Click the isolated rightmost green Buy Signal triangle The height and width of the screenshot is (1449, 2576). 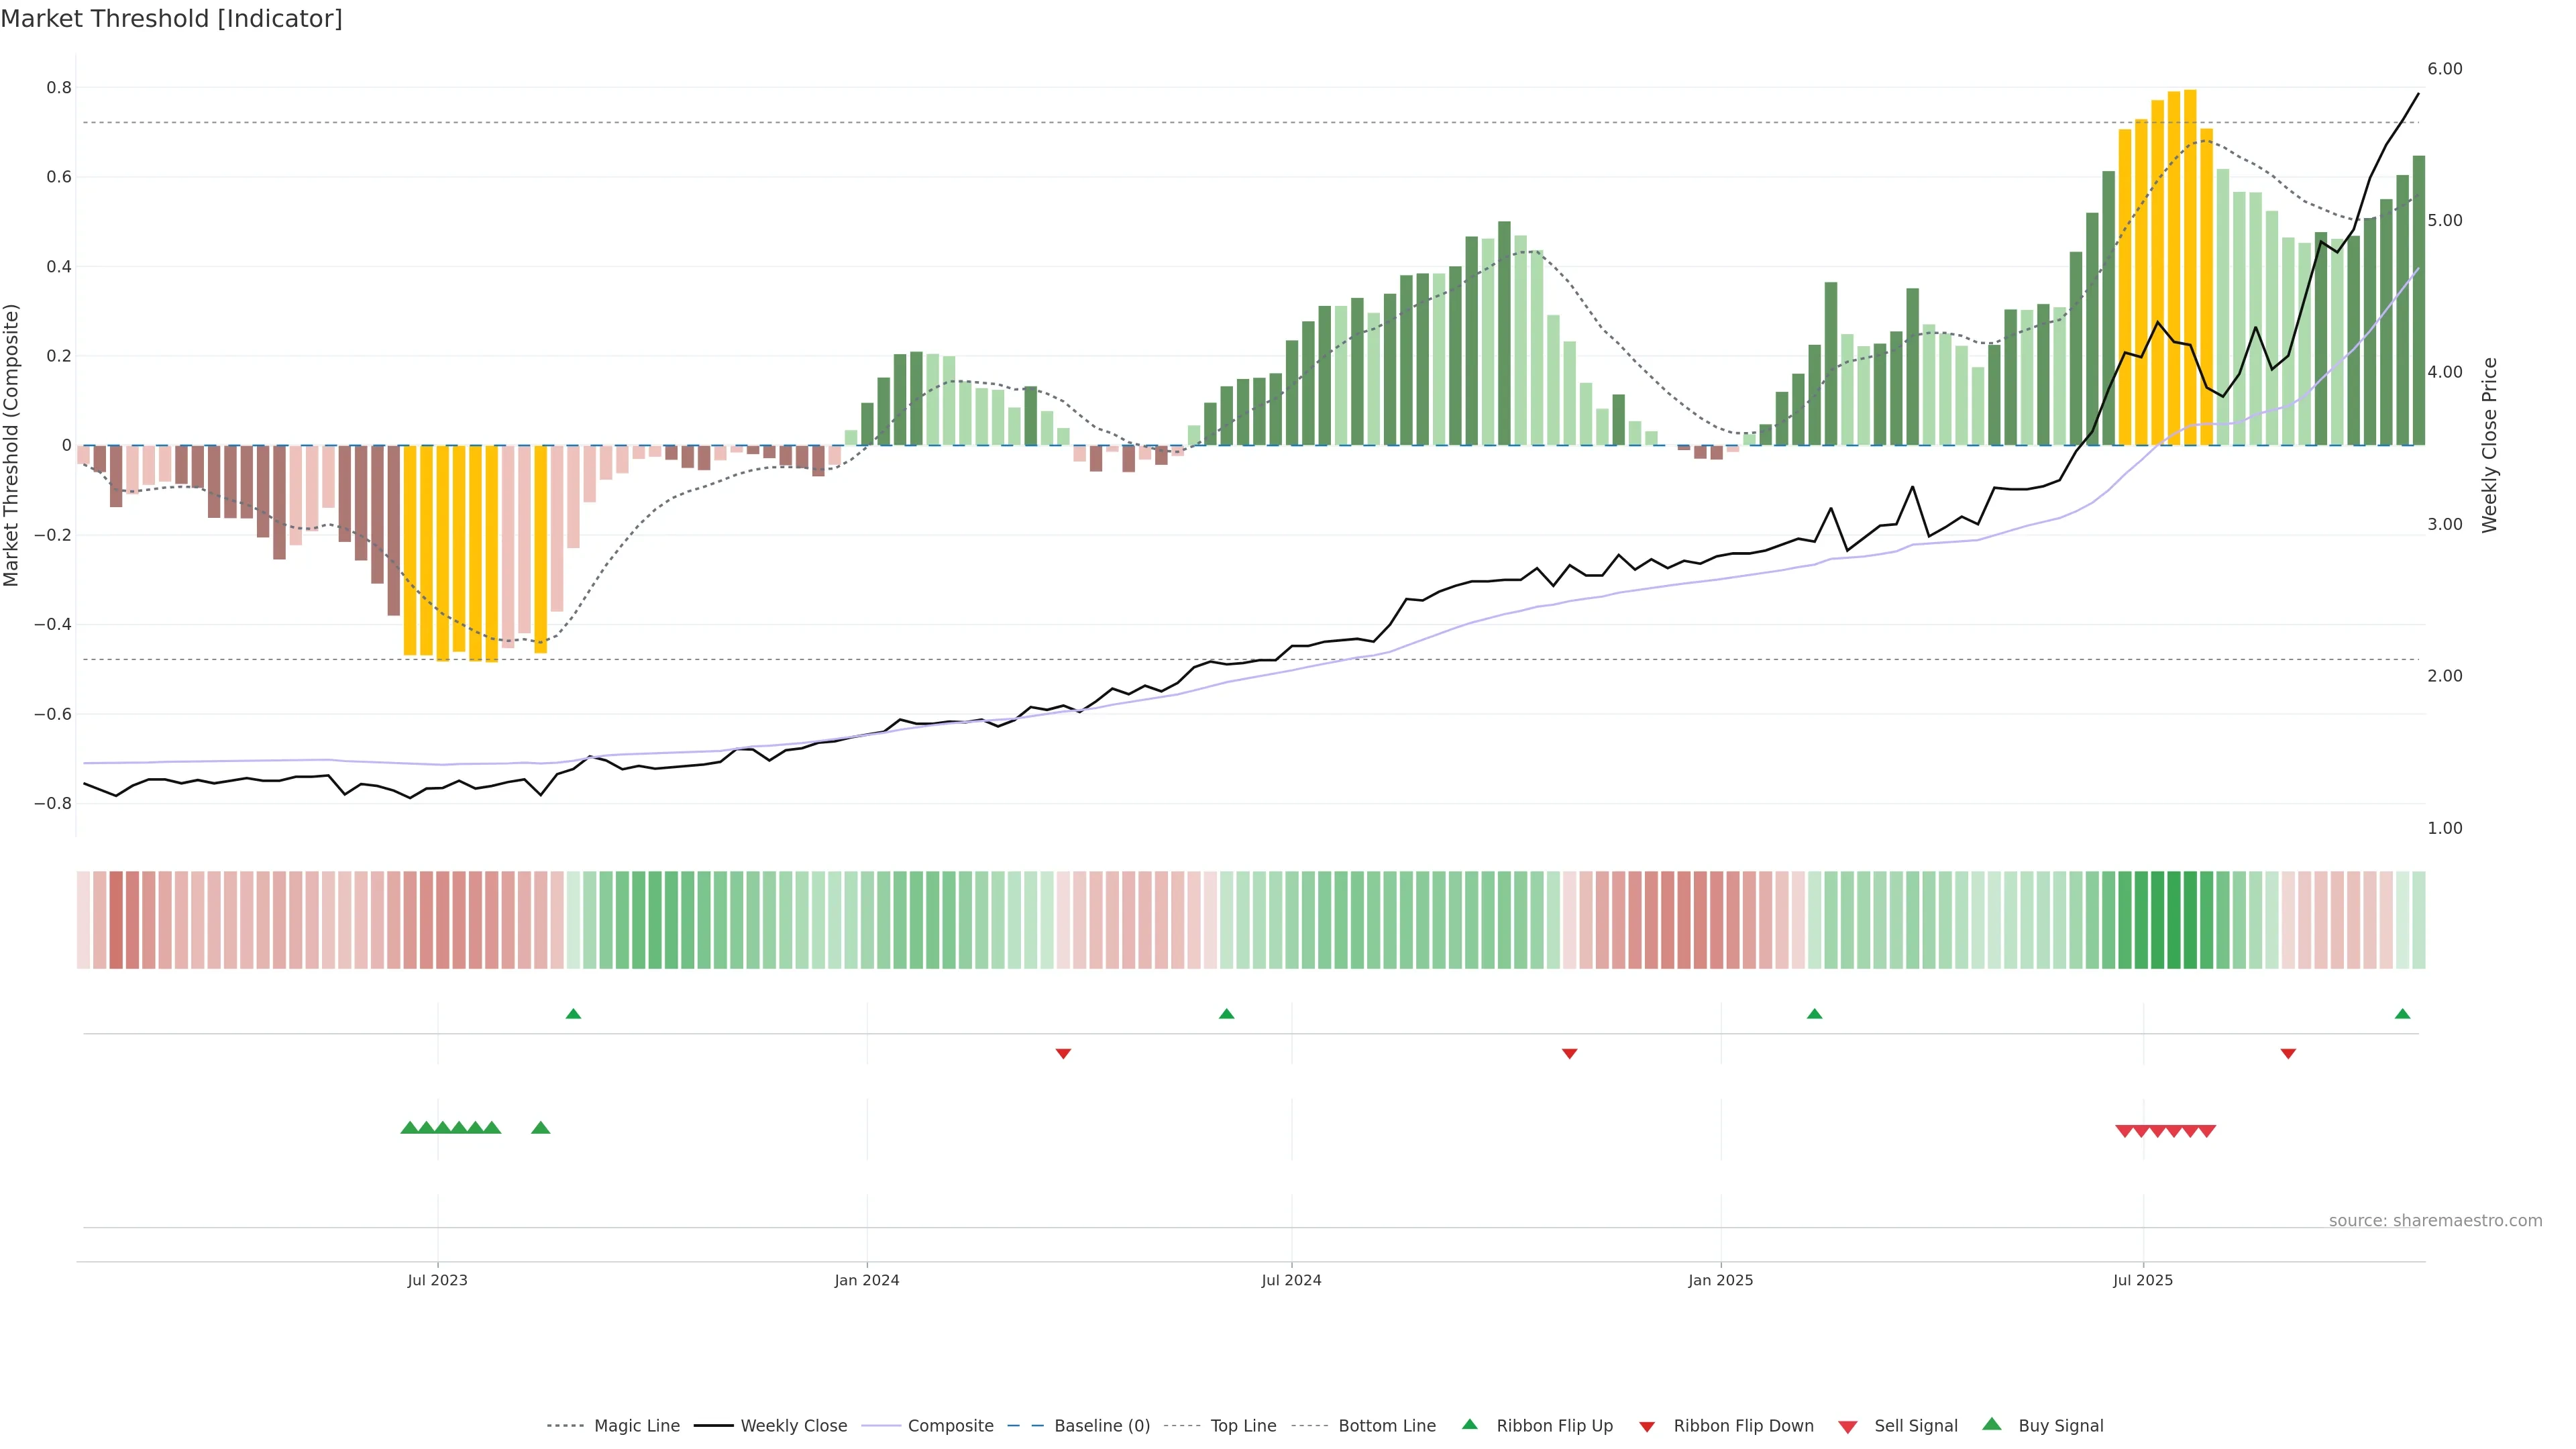point(541,1128)
